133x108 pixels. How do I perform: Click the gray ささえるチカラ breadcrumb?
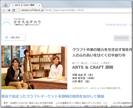click(x=121, y=38)
